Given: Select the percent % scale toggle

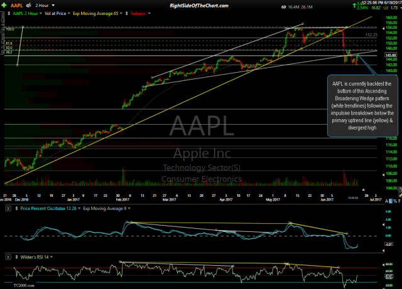Looking at the screenshot, I should 395,201.
